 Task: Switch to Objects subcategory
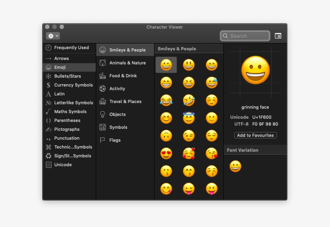125,114
